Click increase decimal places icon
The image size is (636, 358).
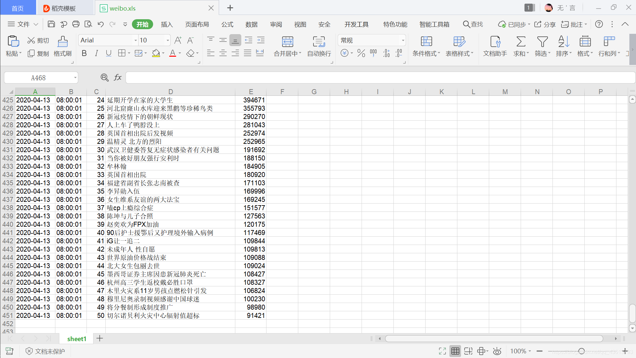(x=386, y=53)
